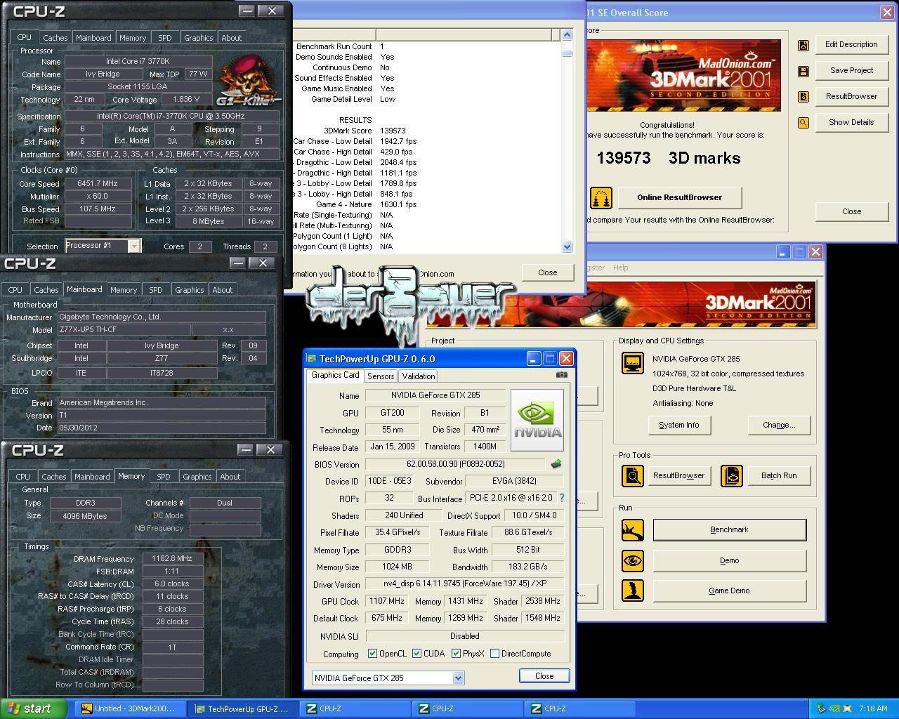Viewport: 899px width, 719px height.
Task: Click the Online ResultBrowser icon
Action: pyautogui.click(x=601, y=198)
